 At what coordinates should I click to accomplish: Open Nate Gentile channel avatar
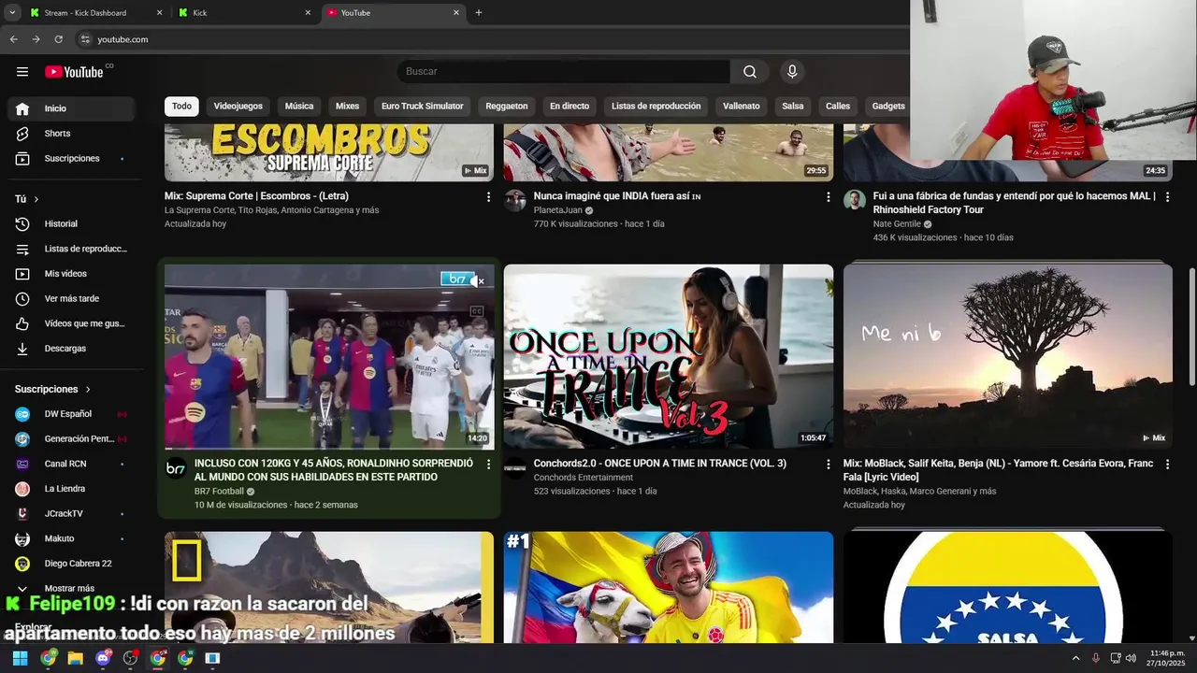[x=855, y=200]
